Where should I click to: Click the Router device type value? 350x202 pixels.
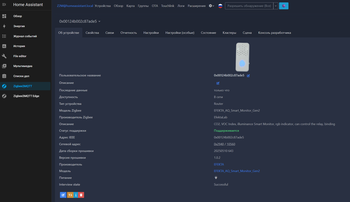click(x=218, y=104)
